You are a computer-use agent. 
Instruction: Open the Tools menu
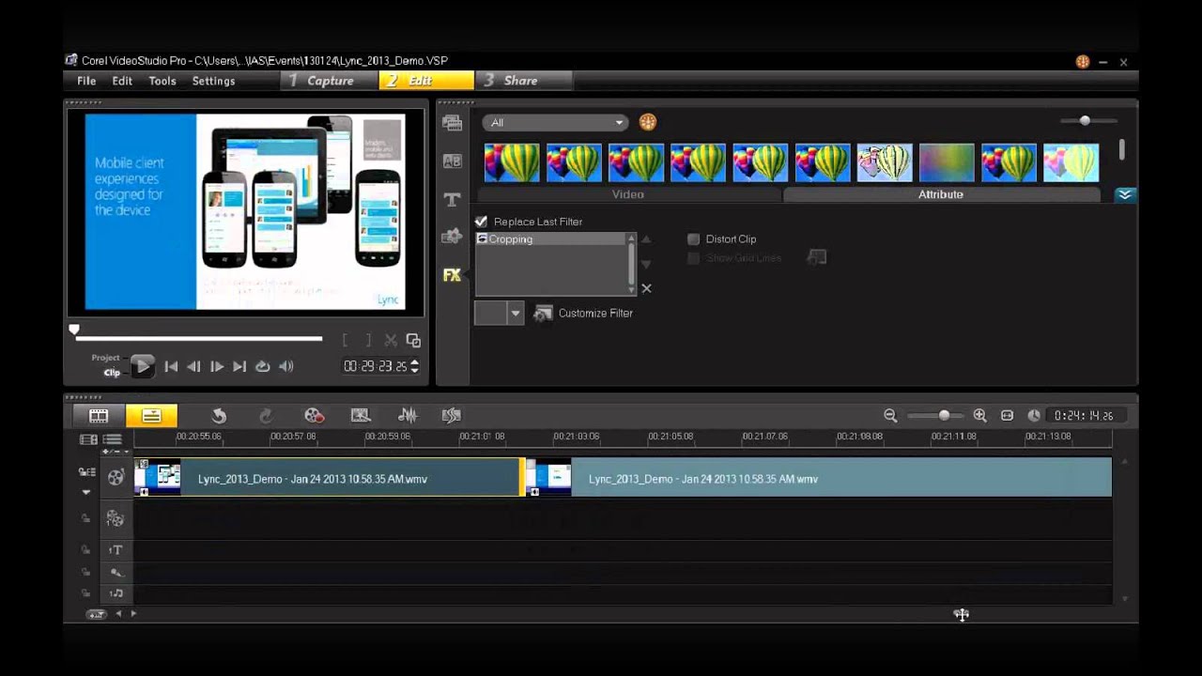pos(162,81)
